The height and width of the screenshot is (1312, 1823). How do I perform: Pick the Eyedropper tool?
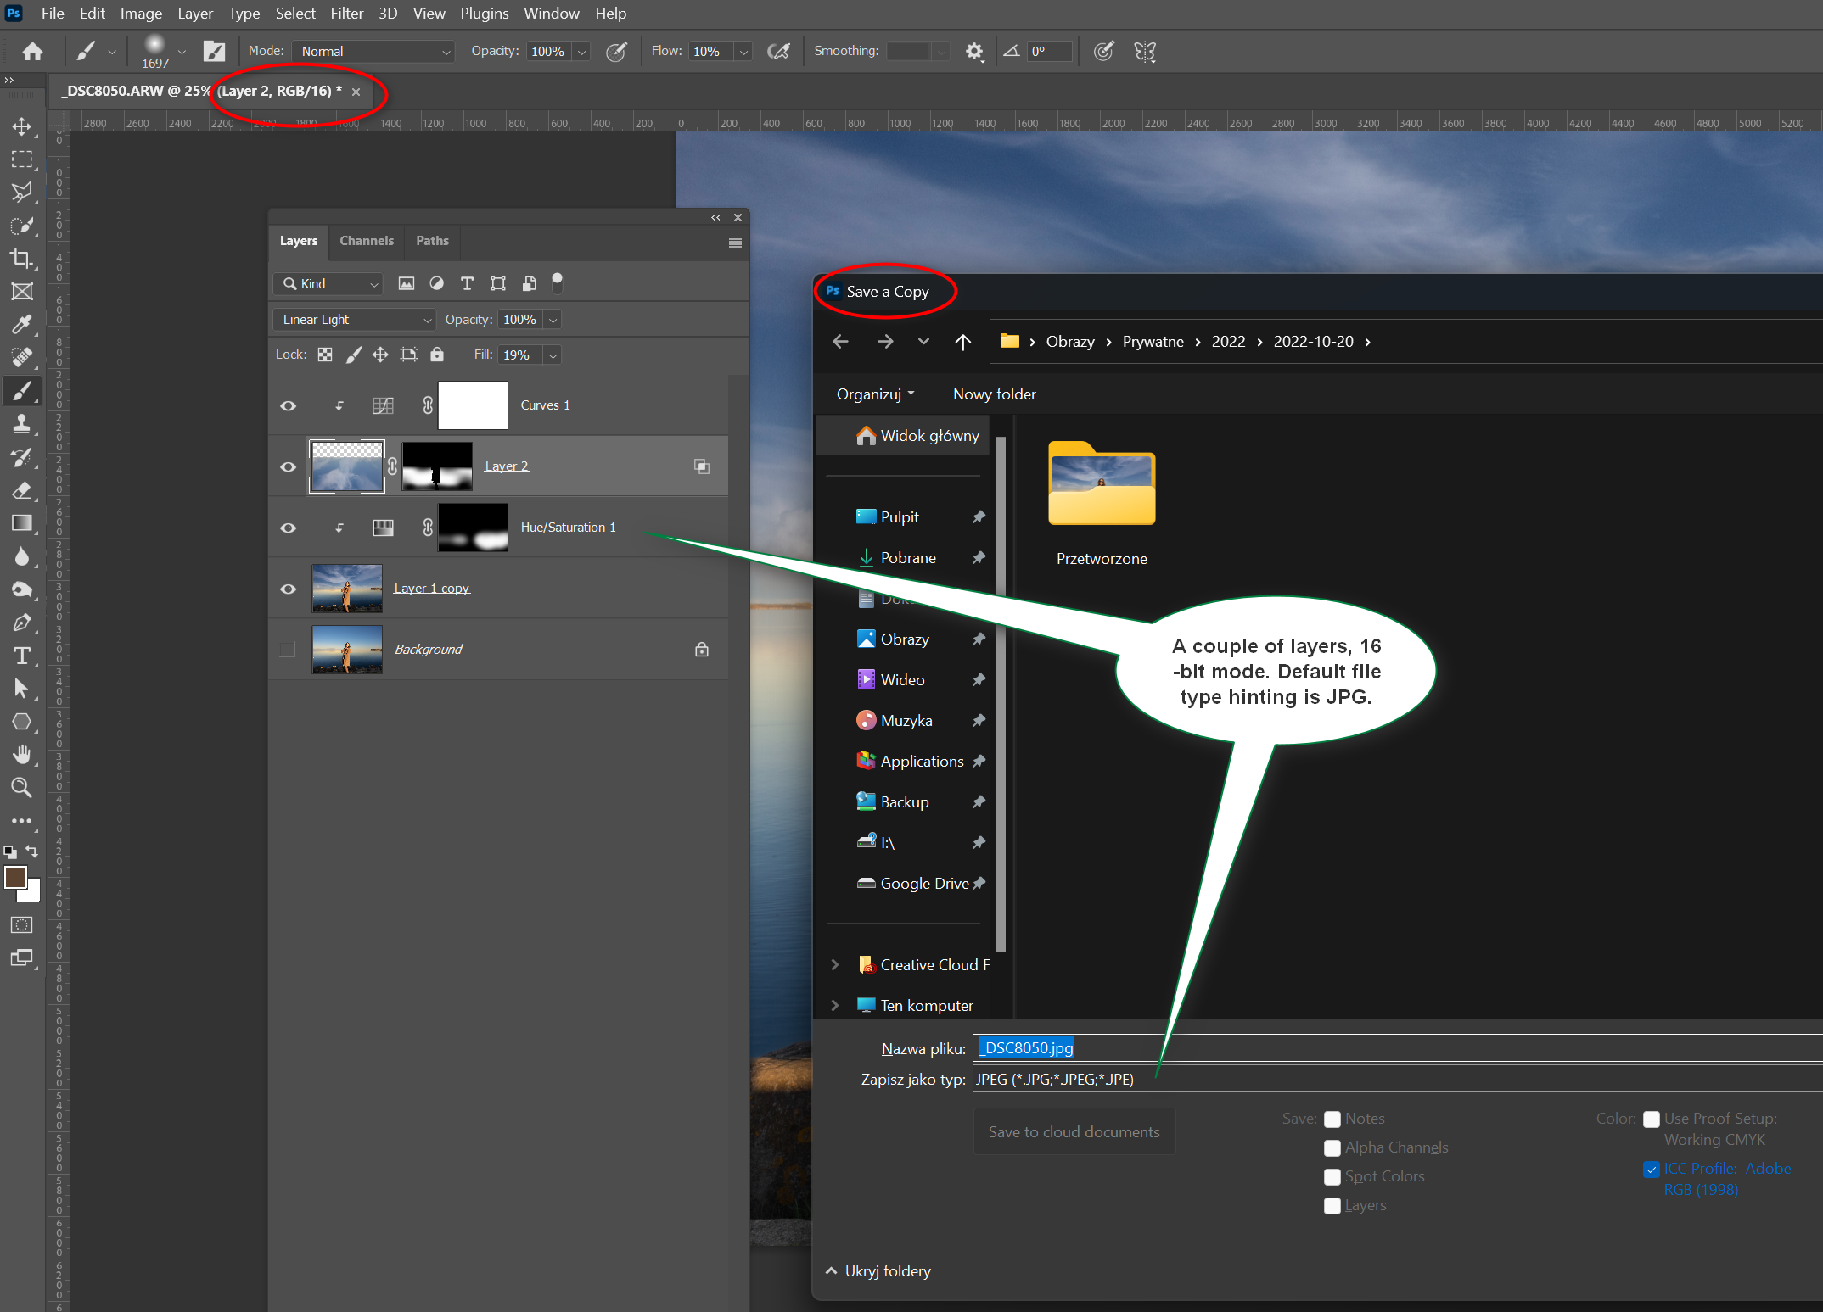coord(23,325)
